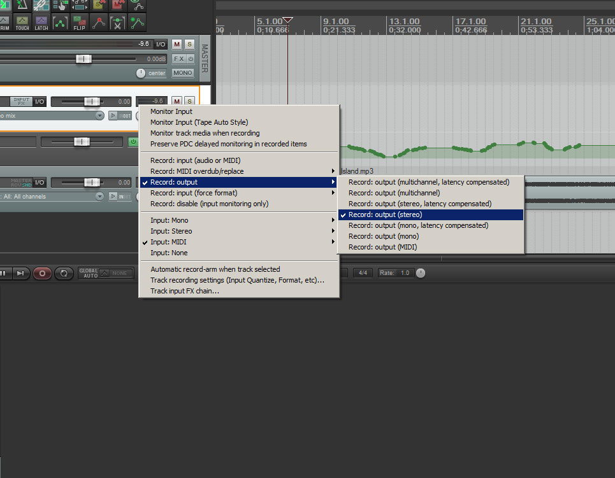Open the 'All: All channels' input dropdown
Viewport: 615px width, 478px height.
[x=99, y=196]
